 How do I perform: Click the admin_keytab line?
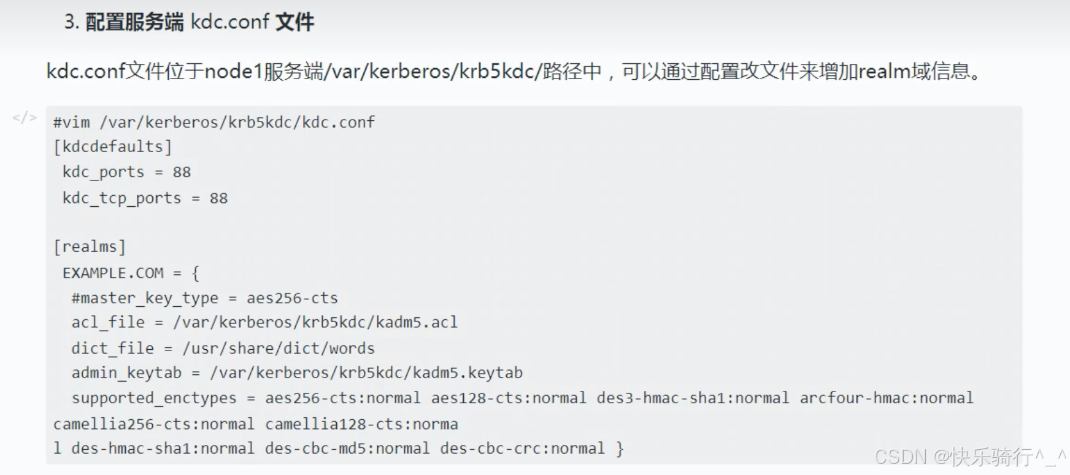click(x=297, y=373)
